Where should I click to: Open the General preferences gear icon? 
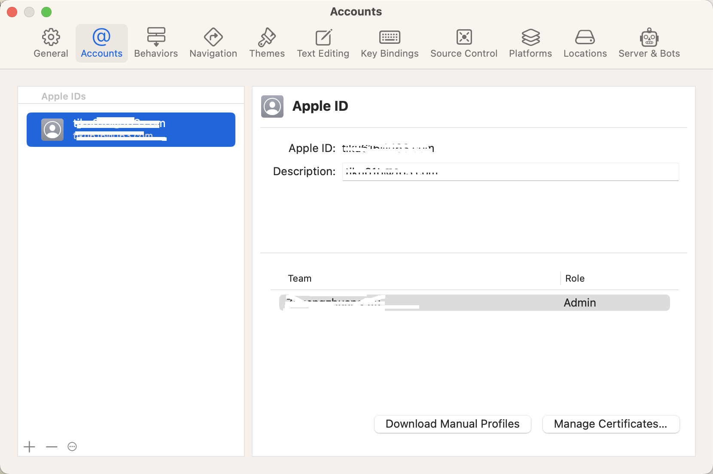[51, 37]
